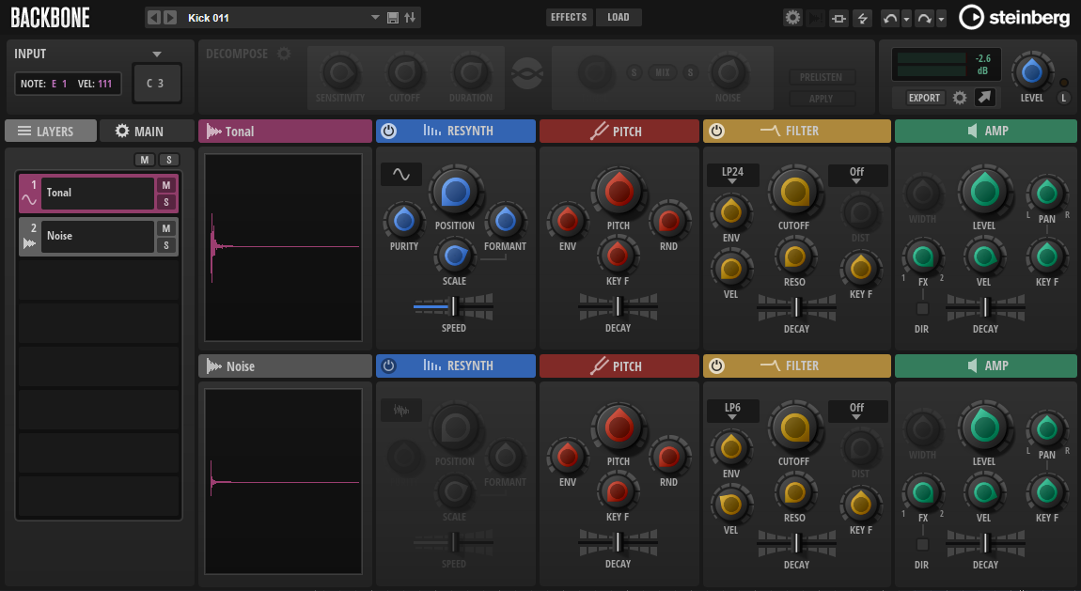The width and height of the screenshot is (1081, 591).
Task: Click the Tonal layer FORMANT knob
Action: [506, 221]
